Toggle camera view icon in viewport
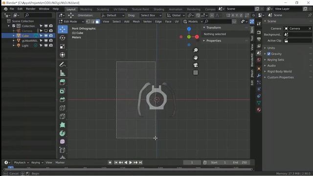 [x=196, y=65]
